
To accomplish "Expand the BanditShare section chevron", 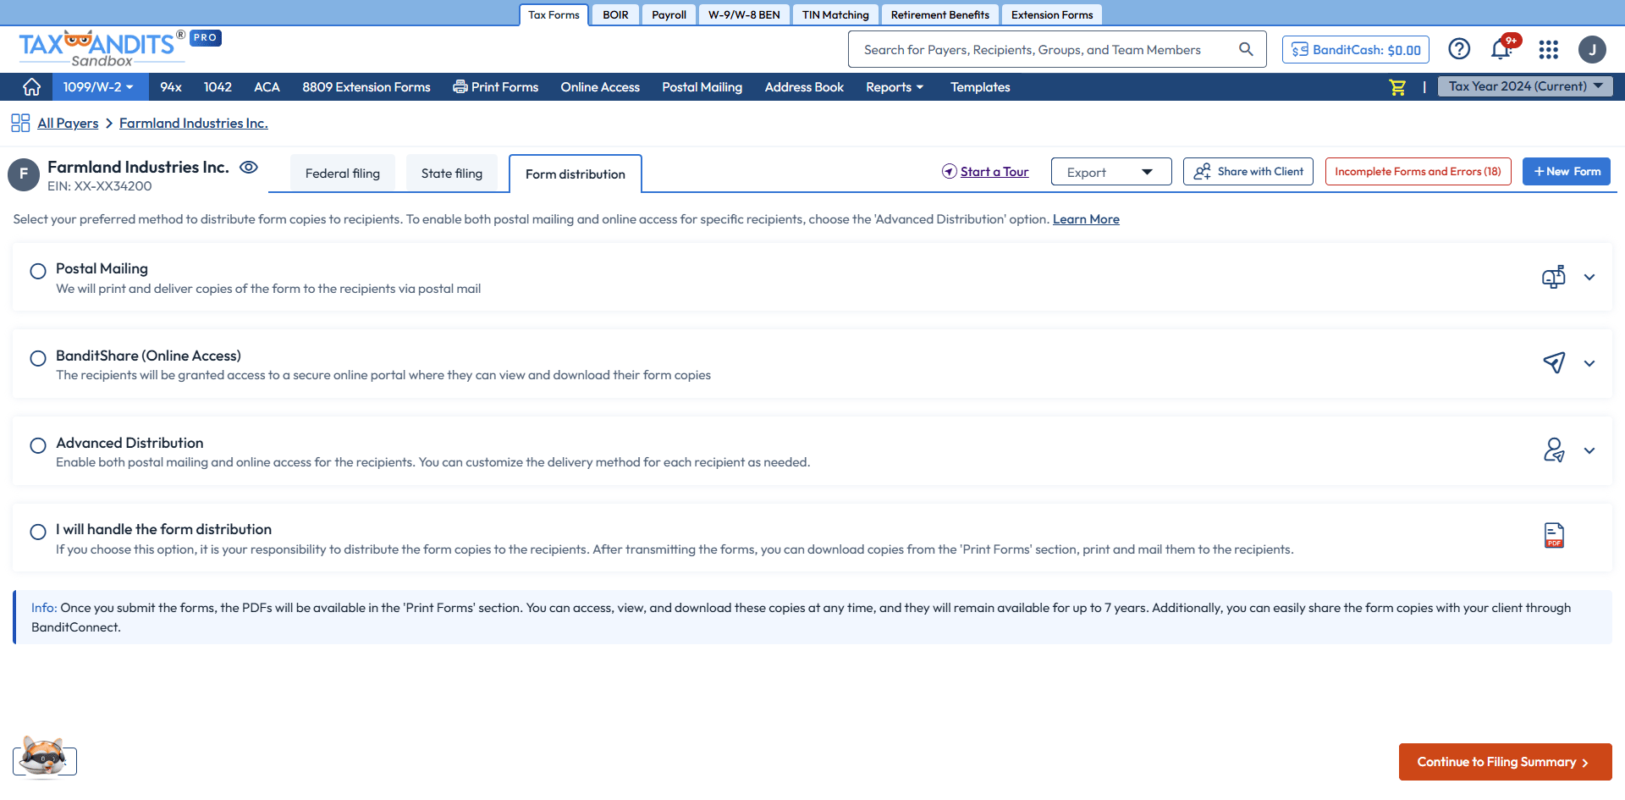I will point(1589,363).
